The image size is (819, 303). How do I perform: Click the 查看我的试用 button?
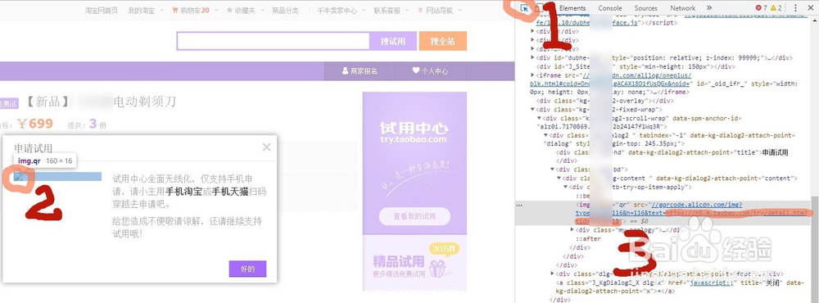pyautogui.click(x=414, y=216)
